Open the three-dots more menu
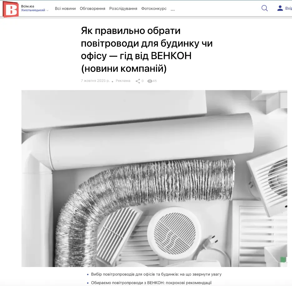This screenshot has width=292, height=286. 173,10
